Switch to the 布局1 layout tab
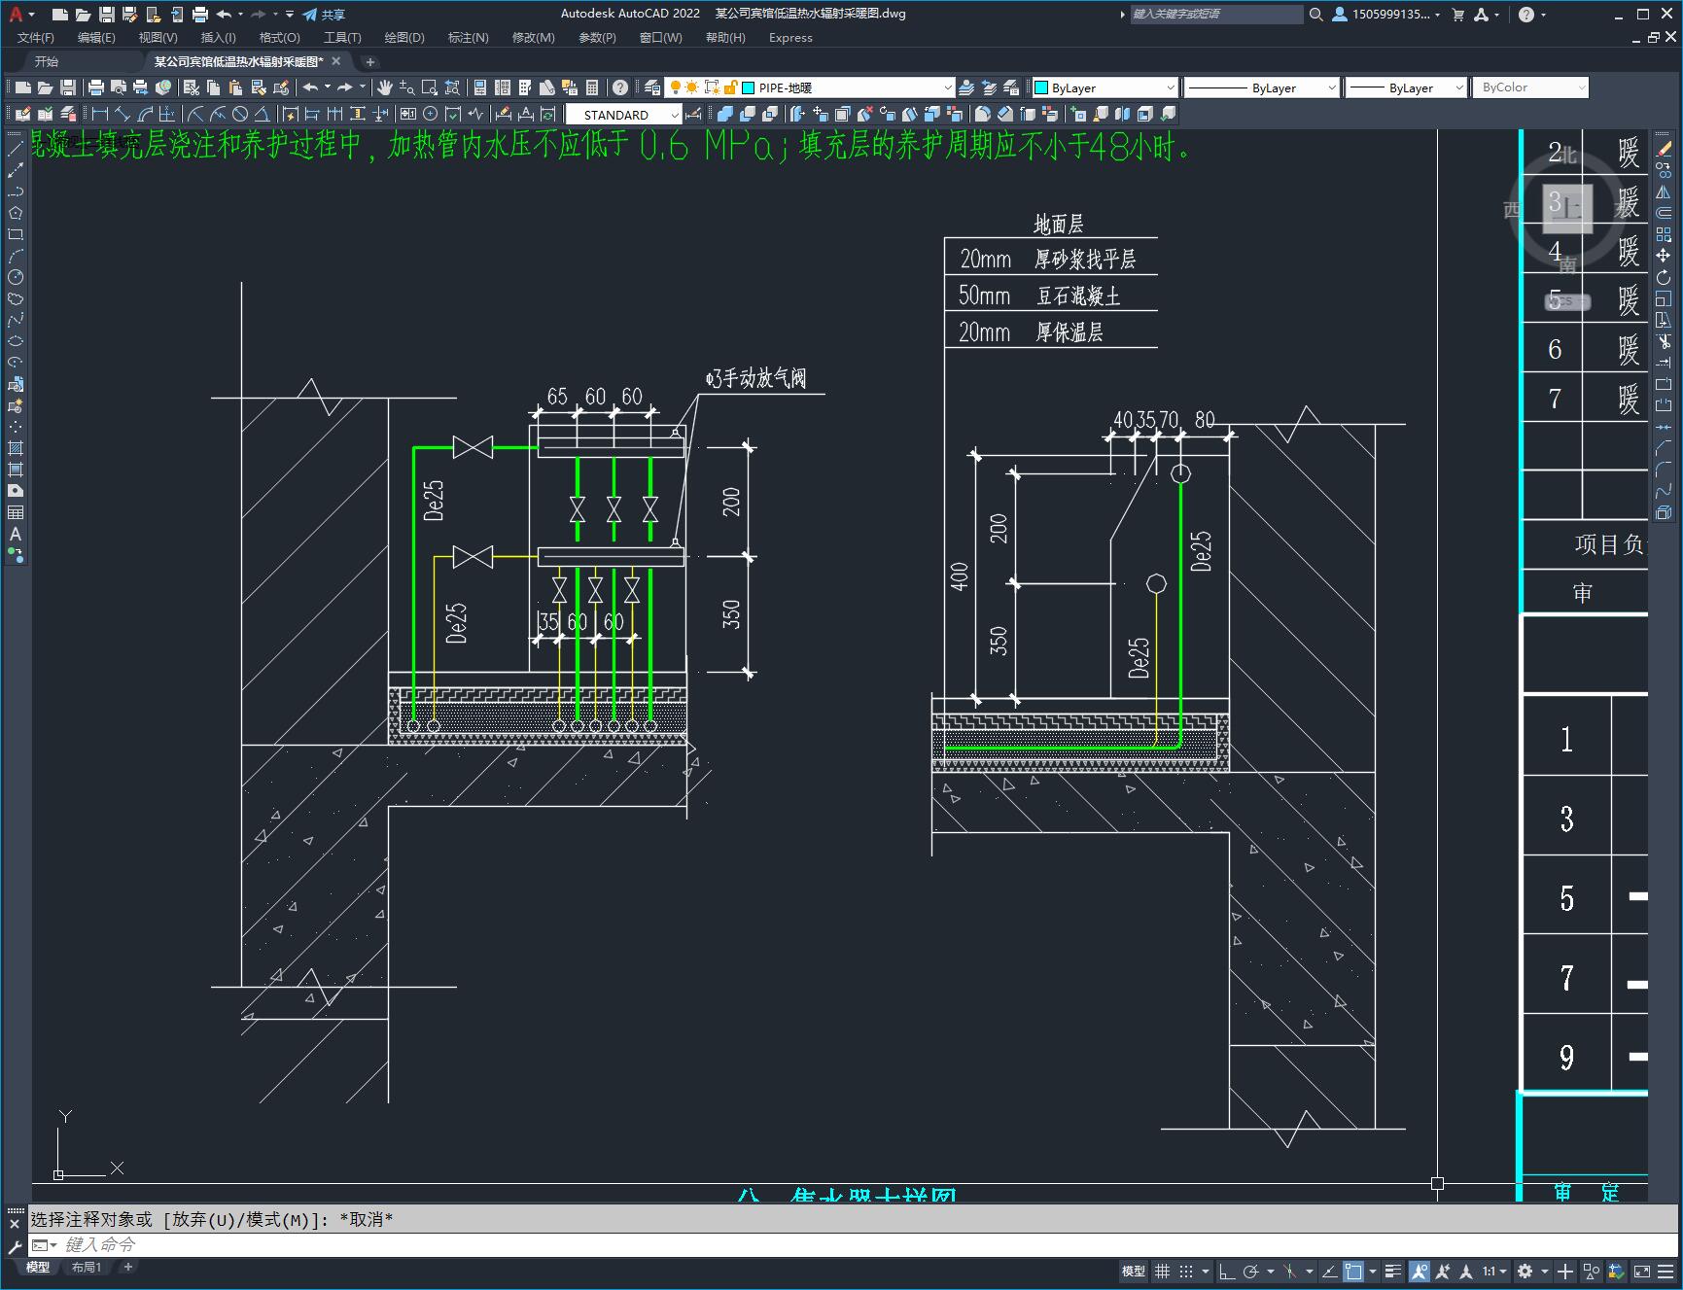Viewport: 1683px width, 1290px height. click(87, 1267)
